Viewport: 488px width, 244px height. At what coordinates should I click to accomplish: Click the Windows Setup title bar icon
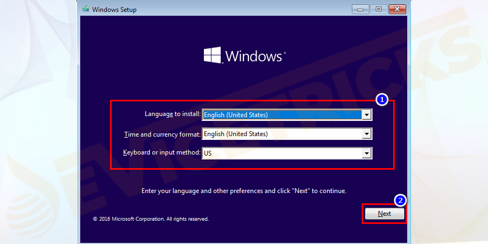tap(86, 9)
